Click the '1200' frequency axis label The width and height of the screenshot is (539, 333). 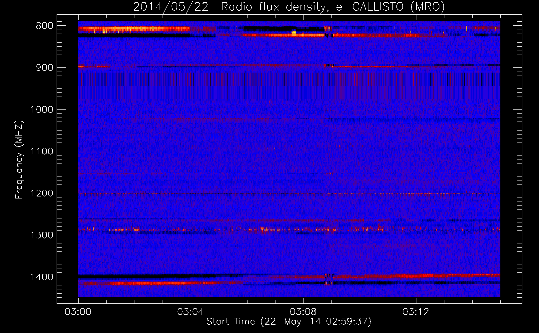click(x=42, y=193)
